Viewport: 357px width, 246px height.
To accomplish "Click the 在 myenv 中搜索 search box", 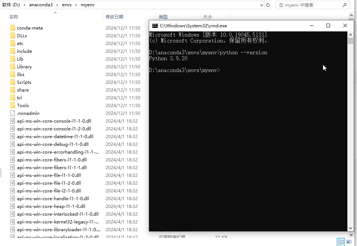I will (x=310, y=5).
